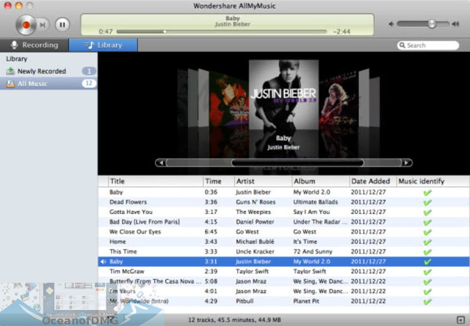Click the identify checkmark for Gotta Have You
Screen dimensions: 470x326
pyautogui.click(x=428, y=212)
